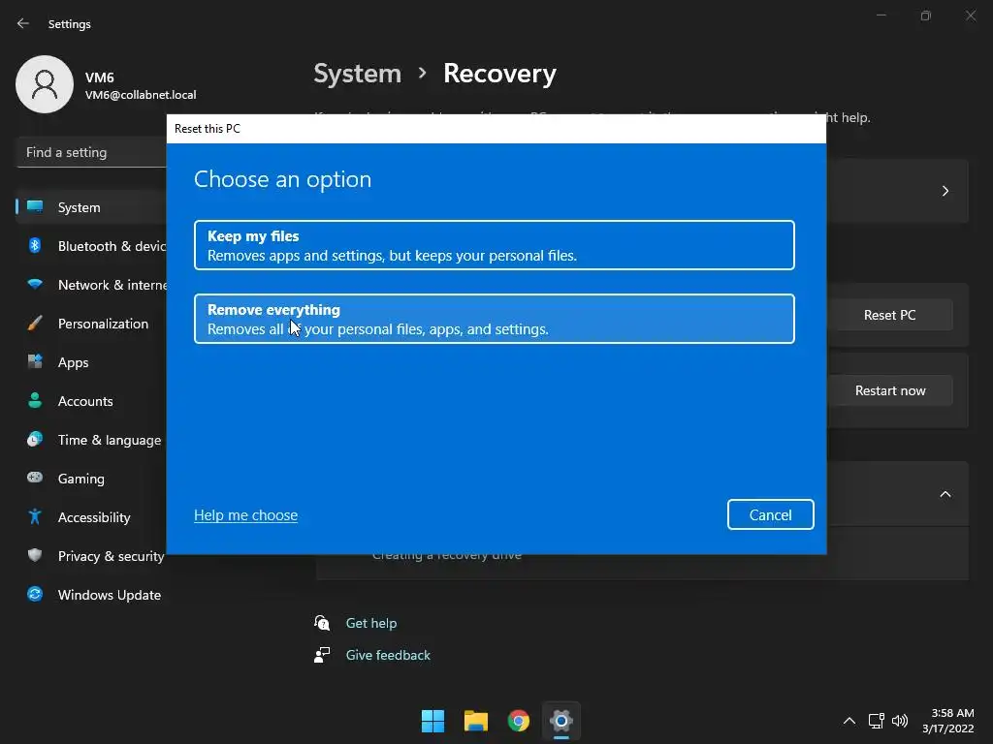
Task: Cancel the Reset this PC dialog
Action: 770,514
